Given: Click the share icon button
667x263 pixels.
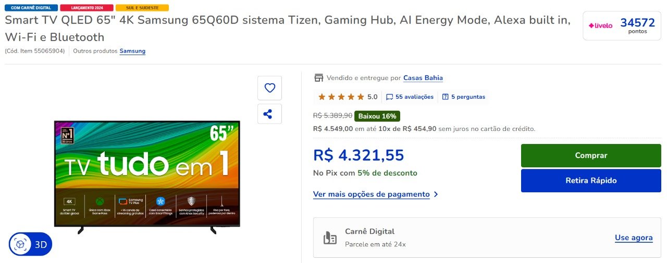Looking at the screenshot, I should [x=269, y=114].
